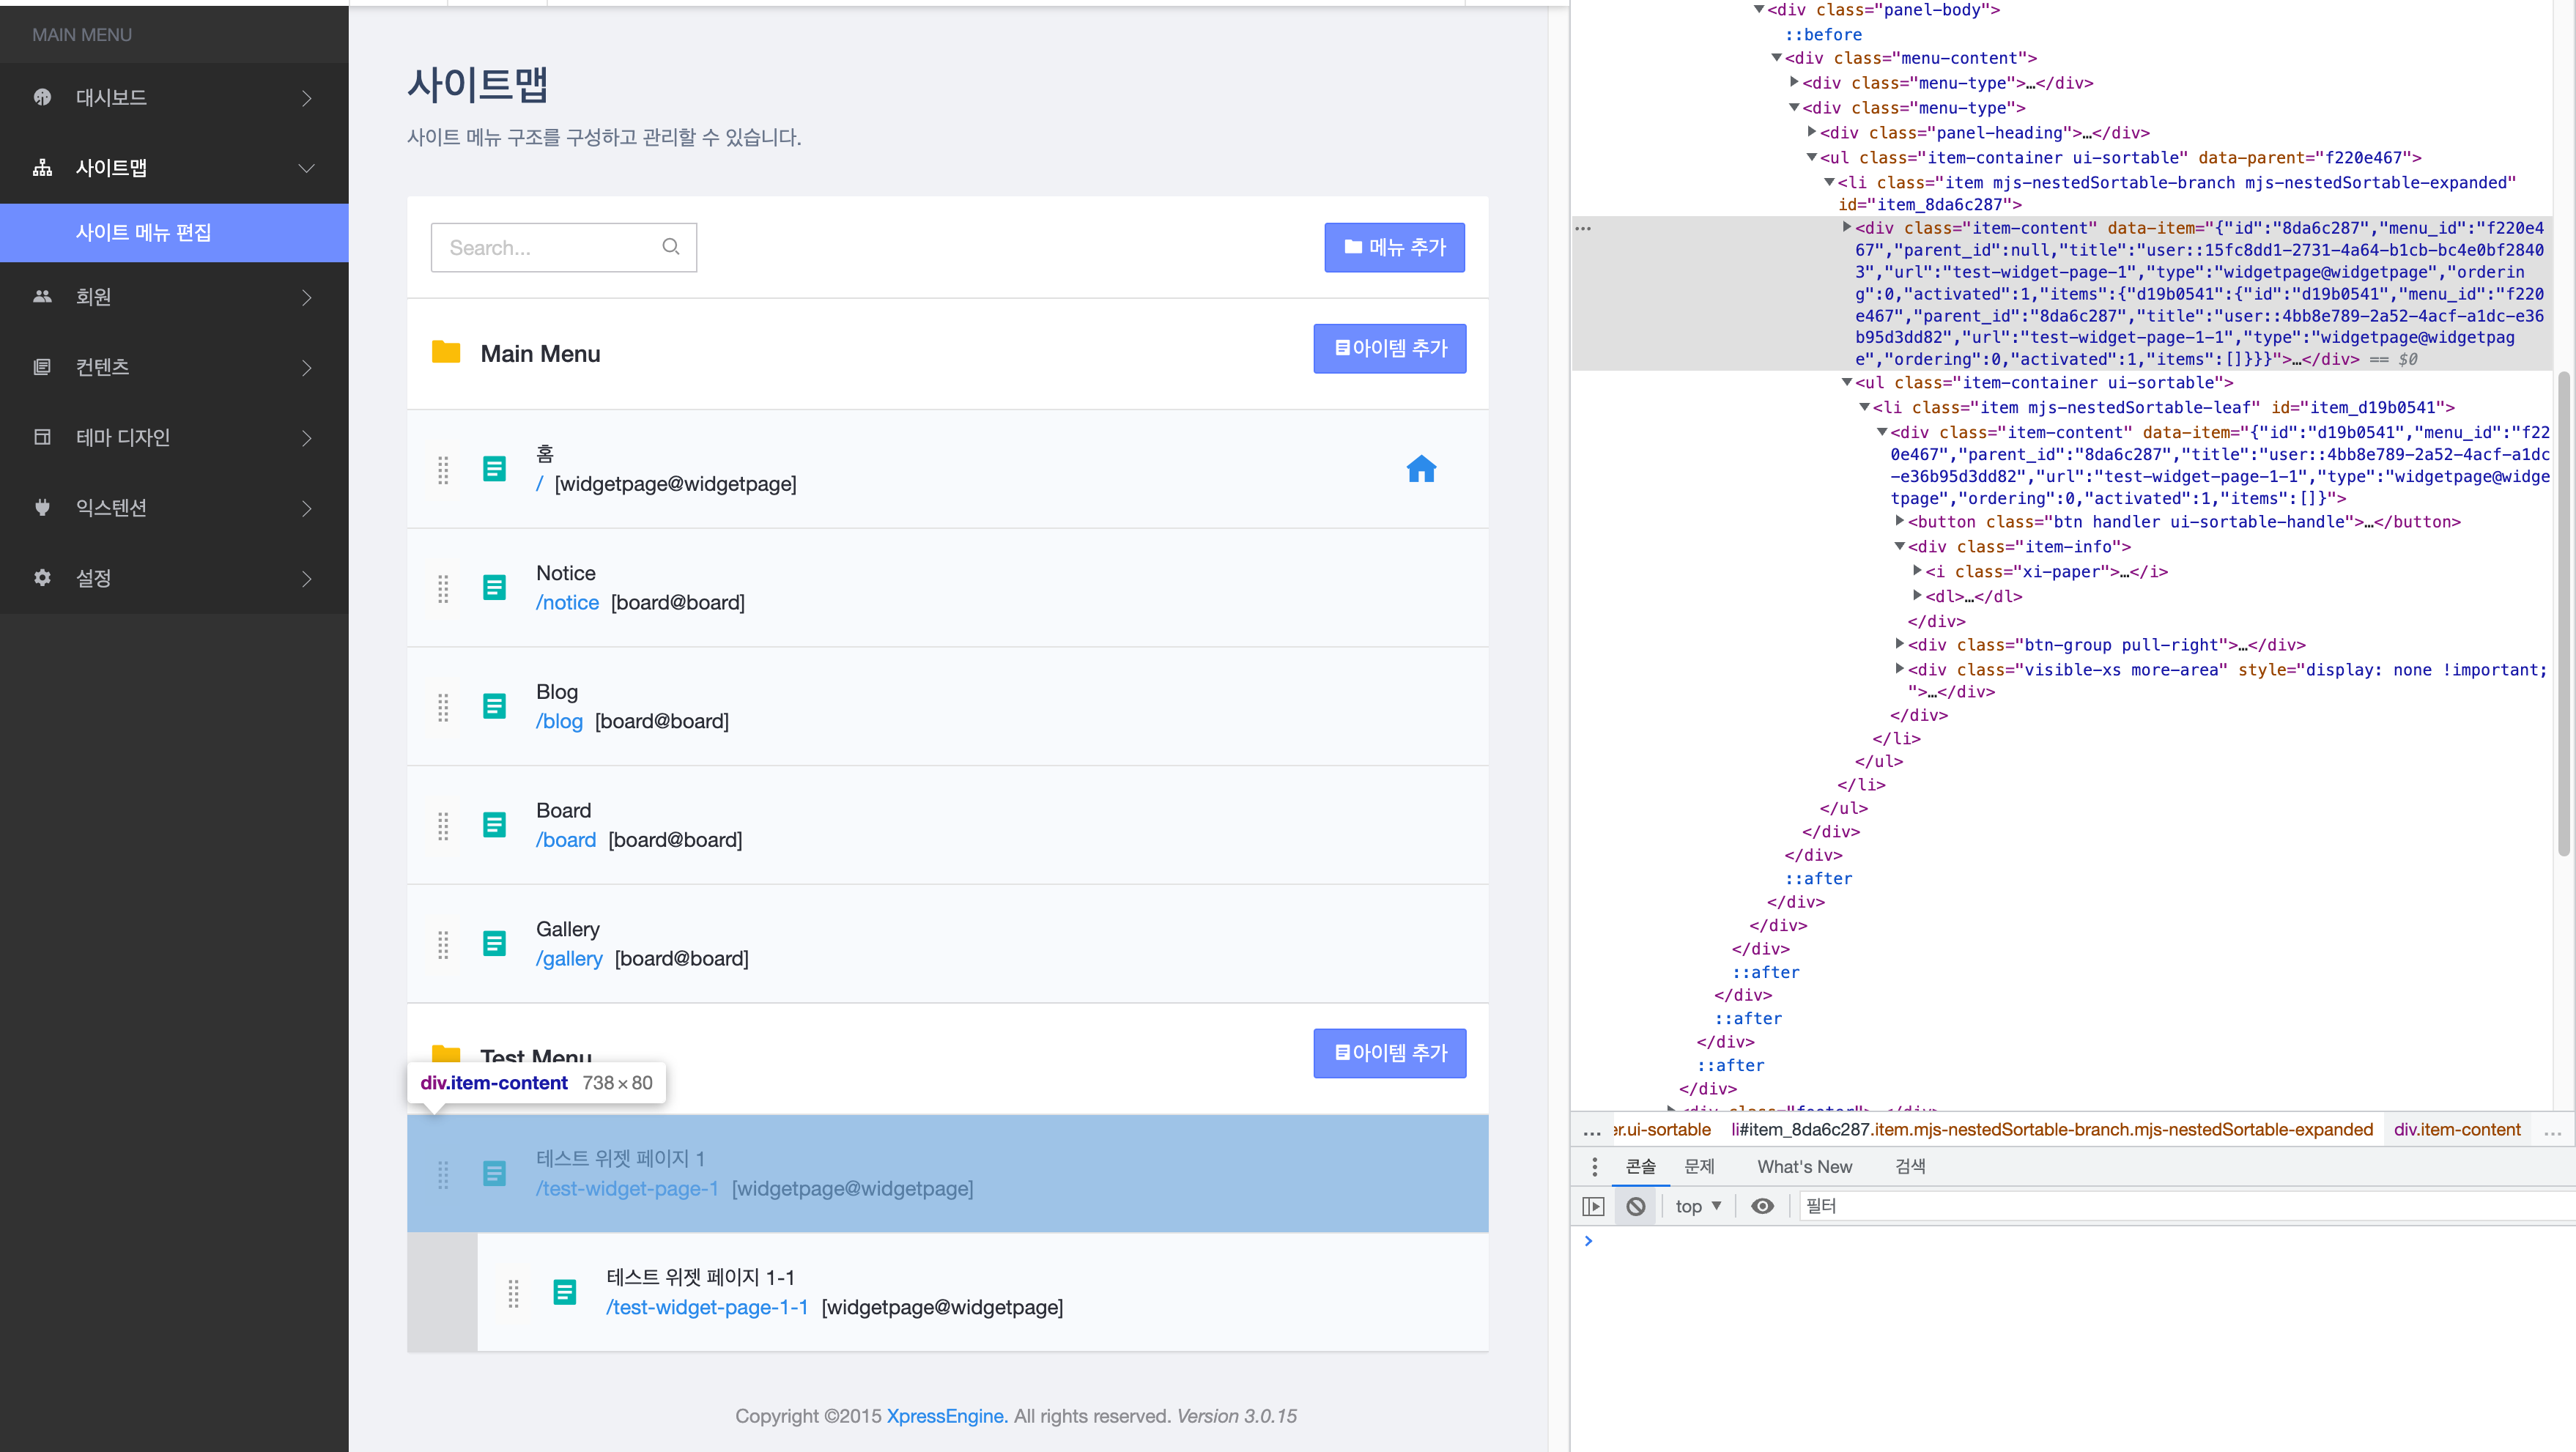2576x1452 pixels.
Task: Select the 사이트 메뉴 편집 submenu item
Action: [x=144, y=232]
